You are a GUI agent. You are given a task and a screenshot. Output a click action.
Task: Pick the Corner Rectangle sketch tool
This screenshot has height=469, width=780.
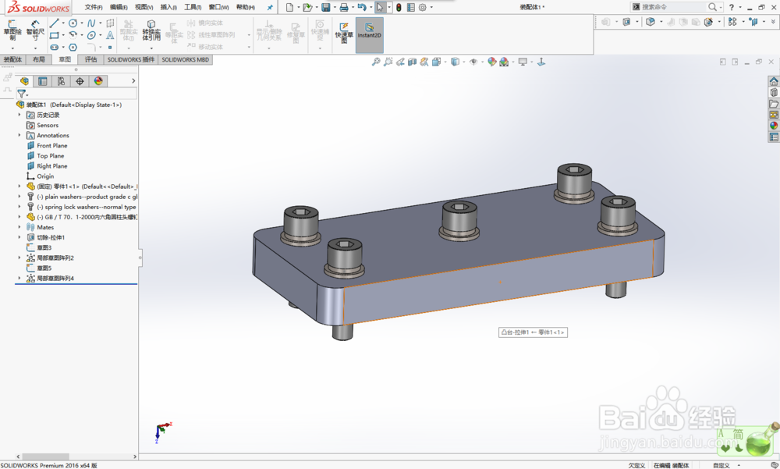click(55, 35)
